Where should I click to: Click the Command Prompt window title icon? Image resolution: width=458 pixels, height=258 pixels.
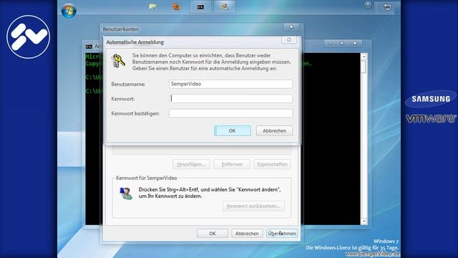pos(89,46)
